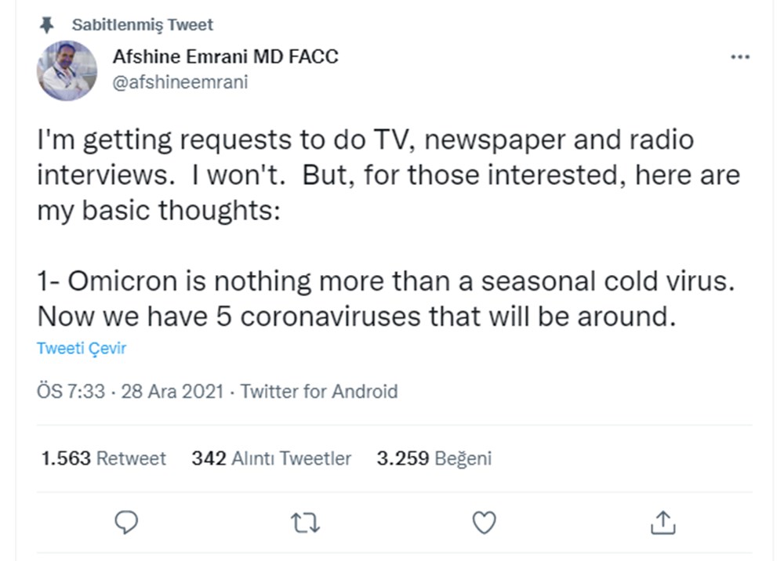Open the ÖS 7:33 · 28 Ara 2021 timestamp
The height and width of the screenshot is (561, 784).
130,391
